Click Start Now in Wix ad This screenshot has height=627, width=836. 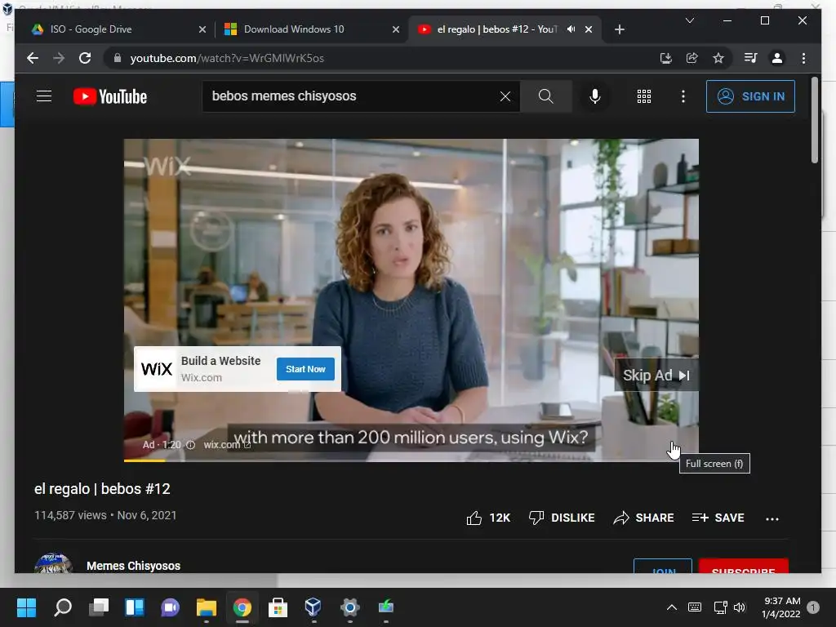(x=305, y=369)
